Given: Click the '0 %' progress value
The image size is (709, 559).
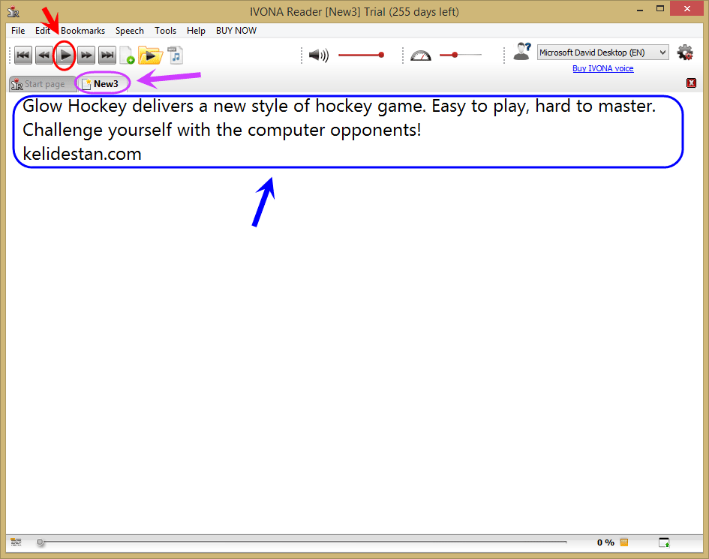Looking at the screenshot, I should click(x=605, y=542).
